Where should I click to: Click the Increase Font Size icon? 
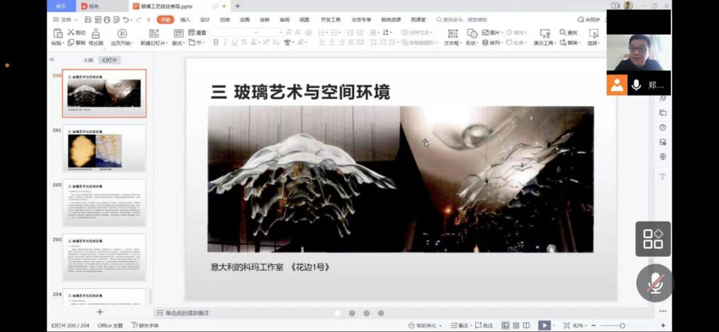click(289, 33)
